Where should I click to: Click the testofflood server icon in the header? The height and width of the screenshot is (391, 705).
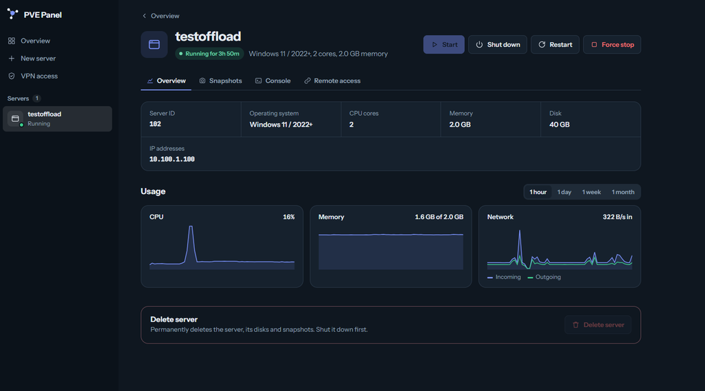[154, 45]
